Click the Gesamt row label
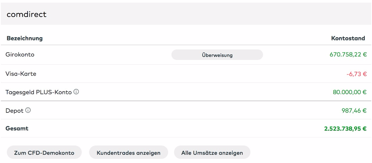372x163 pixels. tap(17, 128)
